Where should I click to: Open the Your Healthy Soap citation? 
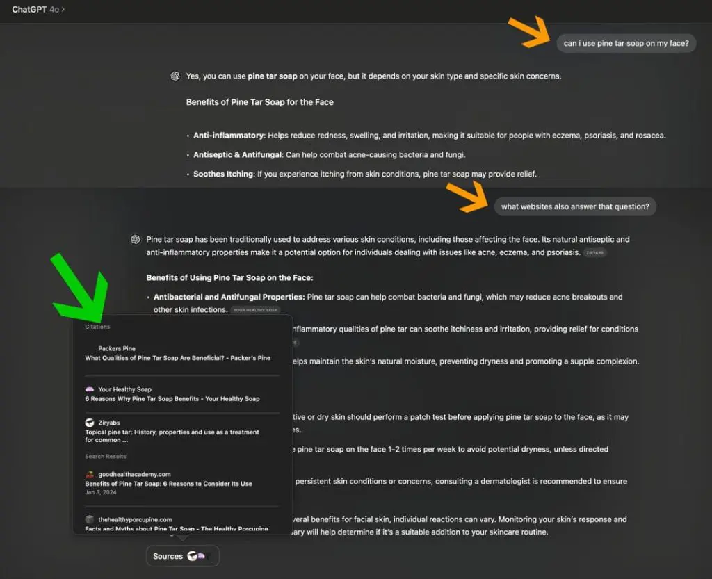[x=172, y=394]
